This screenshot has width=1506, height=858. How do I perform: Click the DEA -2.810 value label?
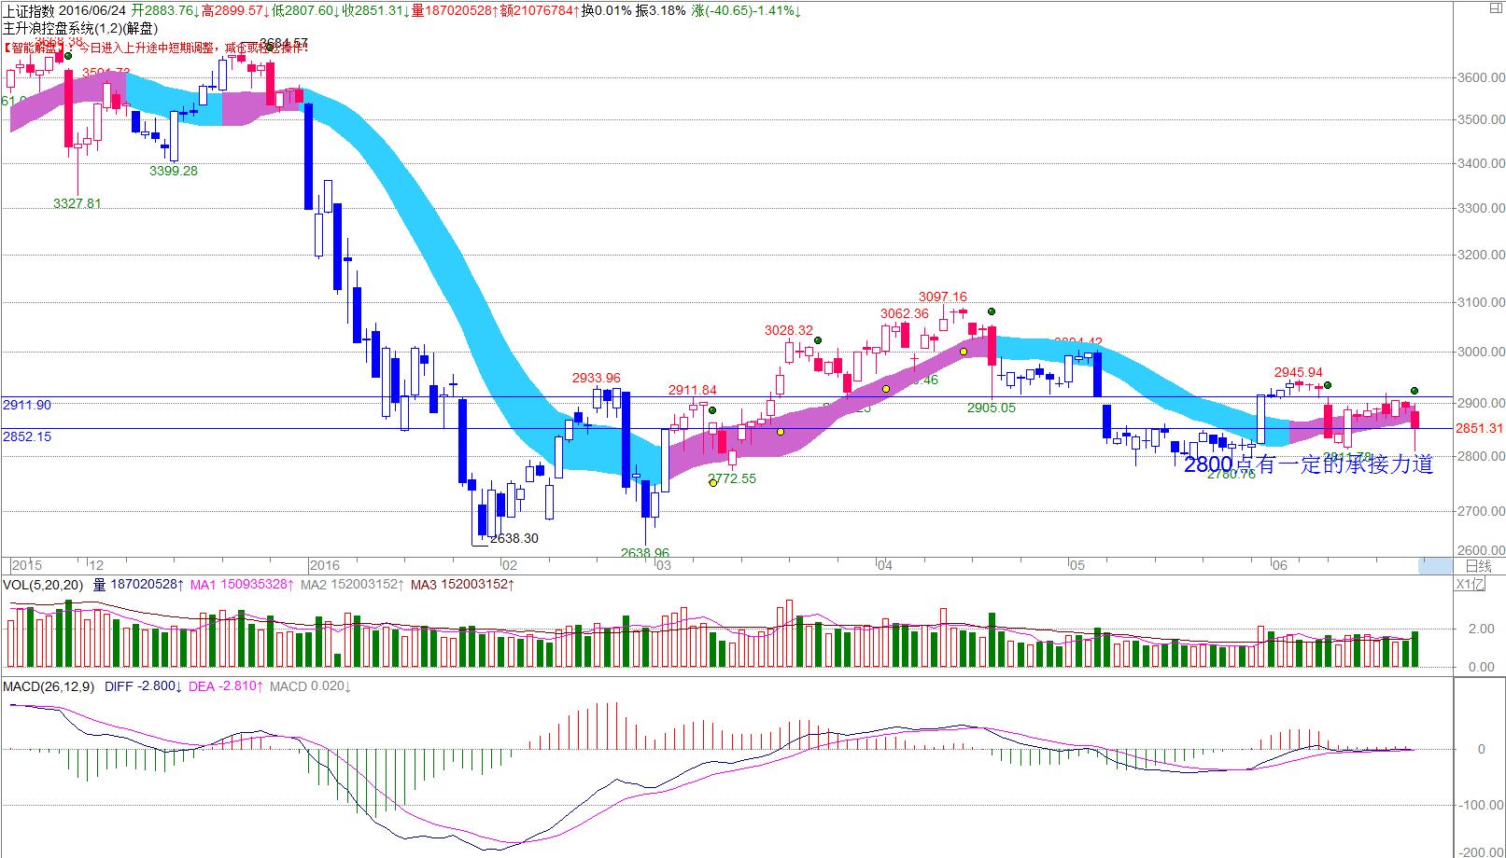pos(227,686)
